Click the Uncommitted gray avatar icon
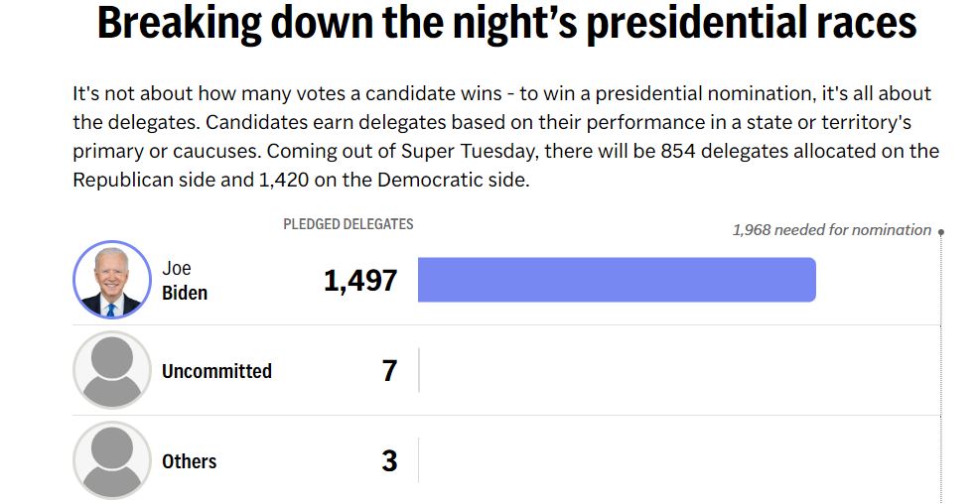 (112, 370)
